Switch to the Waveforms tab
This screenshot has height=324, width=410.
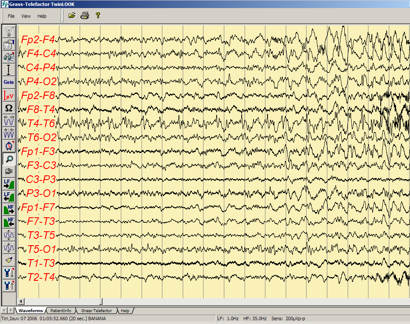tap(31, 311)
